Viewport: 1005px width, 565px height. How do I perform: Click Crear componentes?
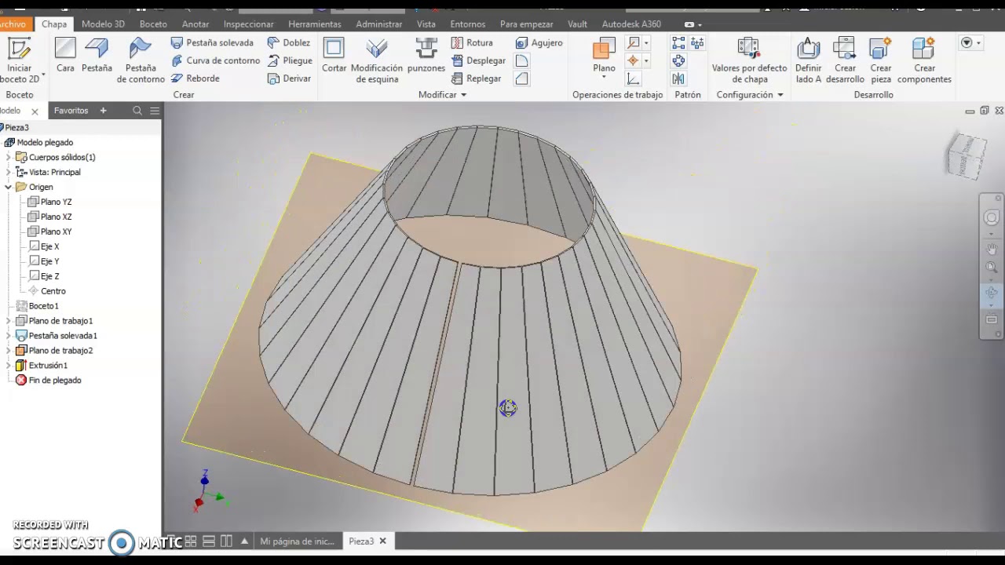point(924,60)
